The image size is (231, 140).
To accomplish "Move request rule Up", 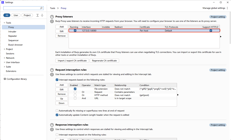I will click(x=62, y=98).
